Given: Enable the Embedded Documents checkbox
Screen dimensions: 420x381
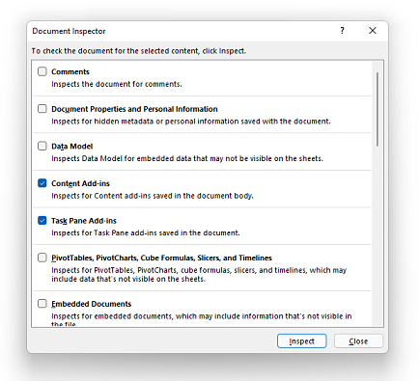Looking at the screenshot, I should coord(42,304).
